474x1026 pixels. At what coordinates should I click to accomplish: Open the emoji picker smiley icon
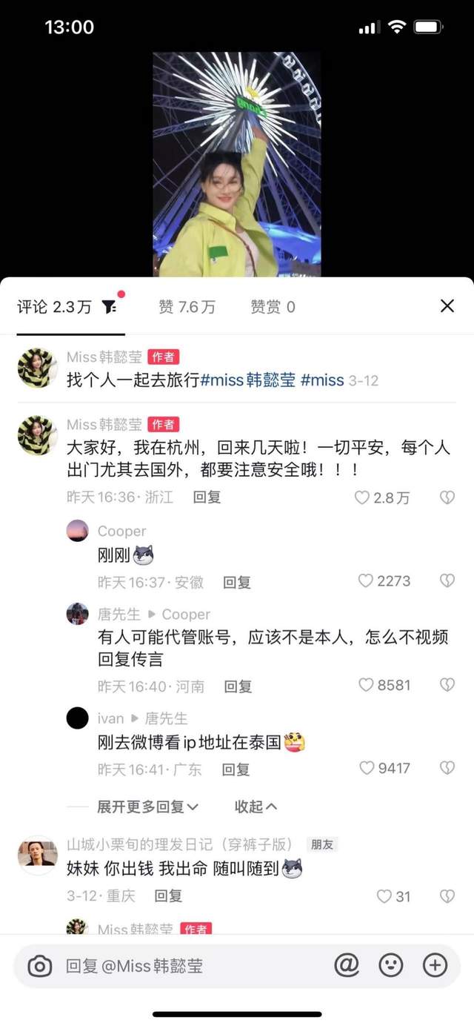click(391, 964)
